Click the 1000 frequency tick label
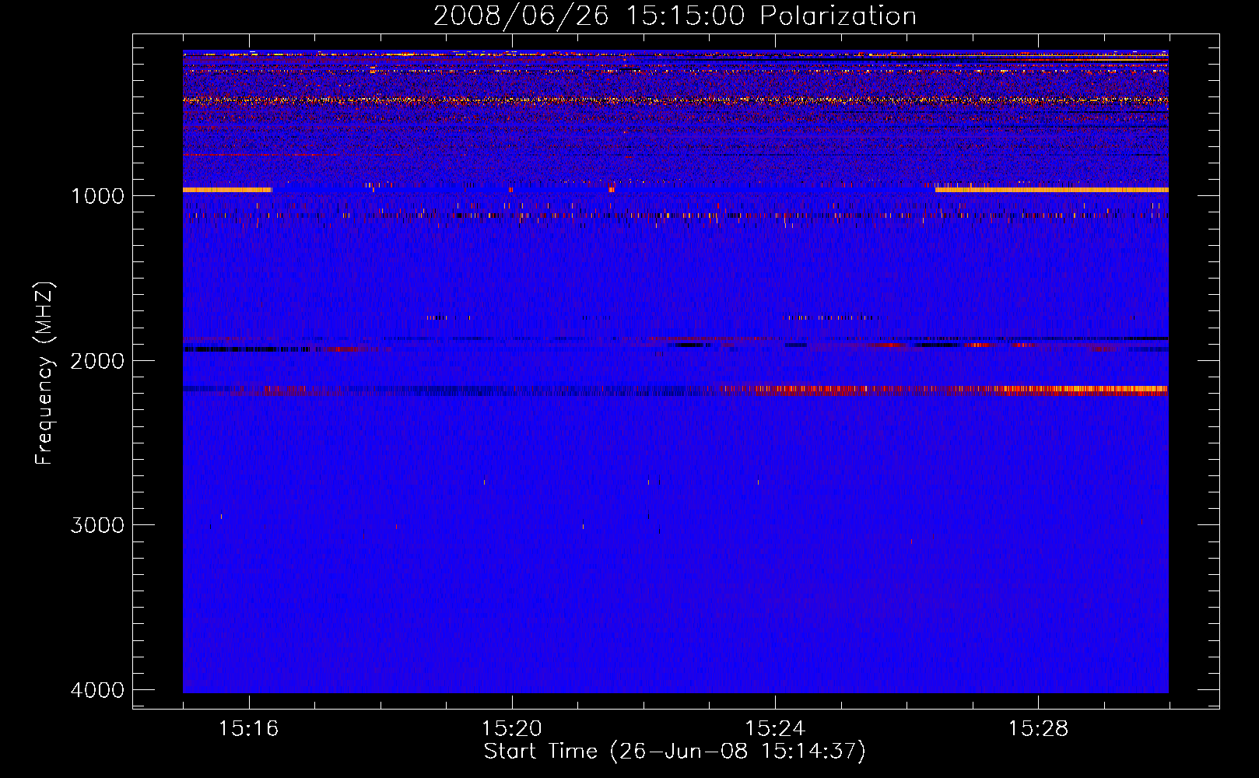 click(x=97, y=196)
